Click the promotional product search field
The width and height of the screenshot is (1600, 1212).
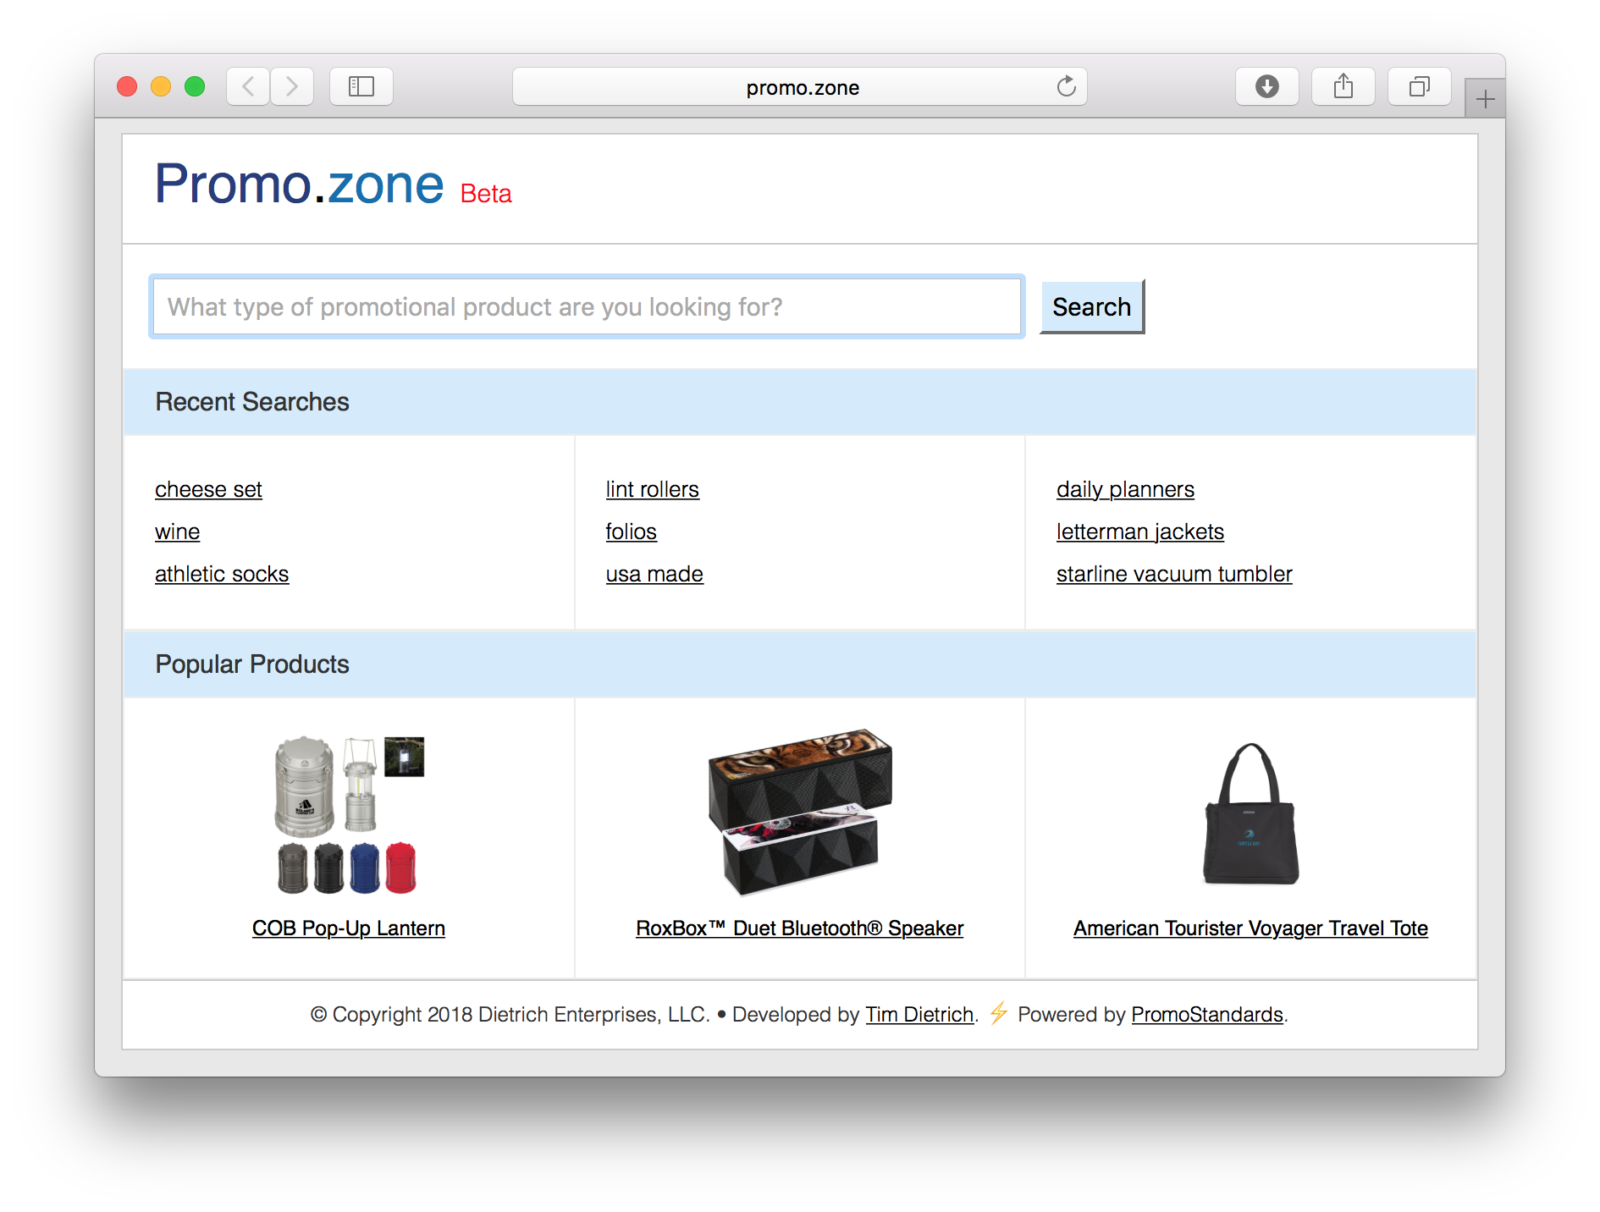(587, 306)
